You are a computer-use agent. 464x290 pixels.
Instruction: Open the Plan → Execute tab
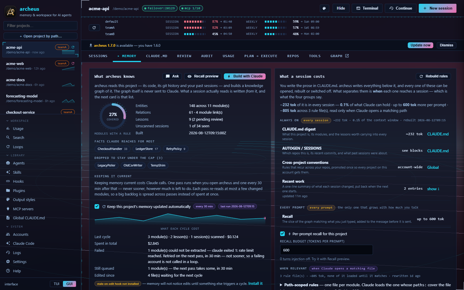tap(261, 56)
